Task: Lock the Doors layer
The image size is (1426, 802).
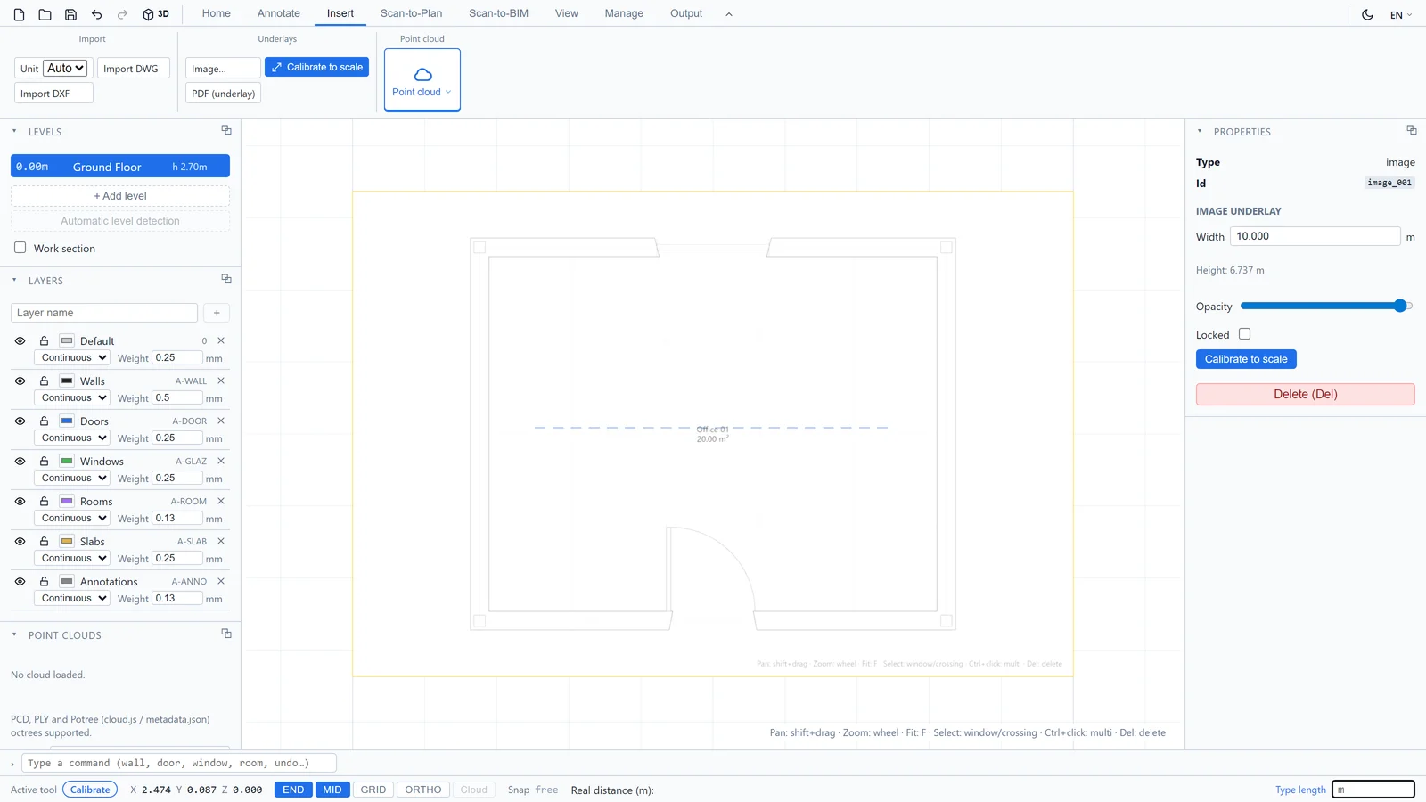Action: [44, 421]
